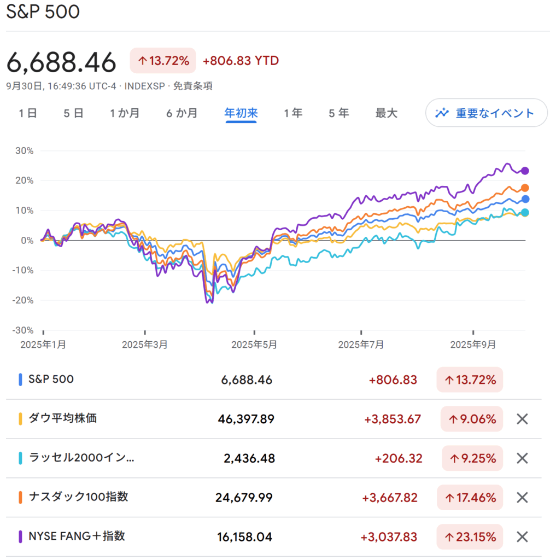Viewport: 550px width, 560px height.
Task: Choose the 1か月 time range
Action: [x=125, y=113]
